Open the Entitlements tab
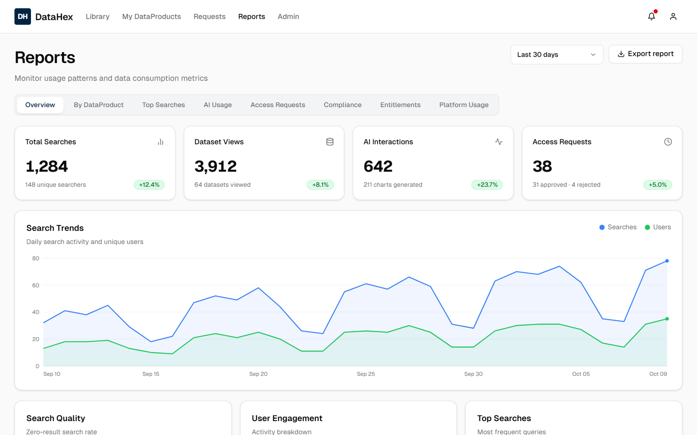The image size is (697, 435). click(400, 105)
